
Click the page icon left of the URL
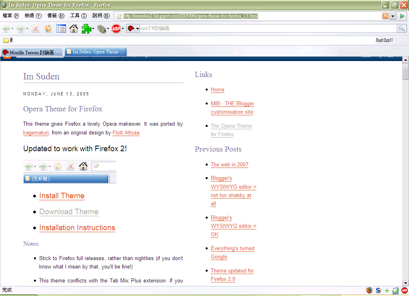(119, 16)
